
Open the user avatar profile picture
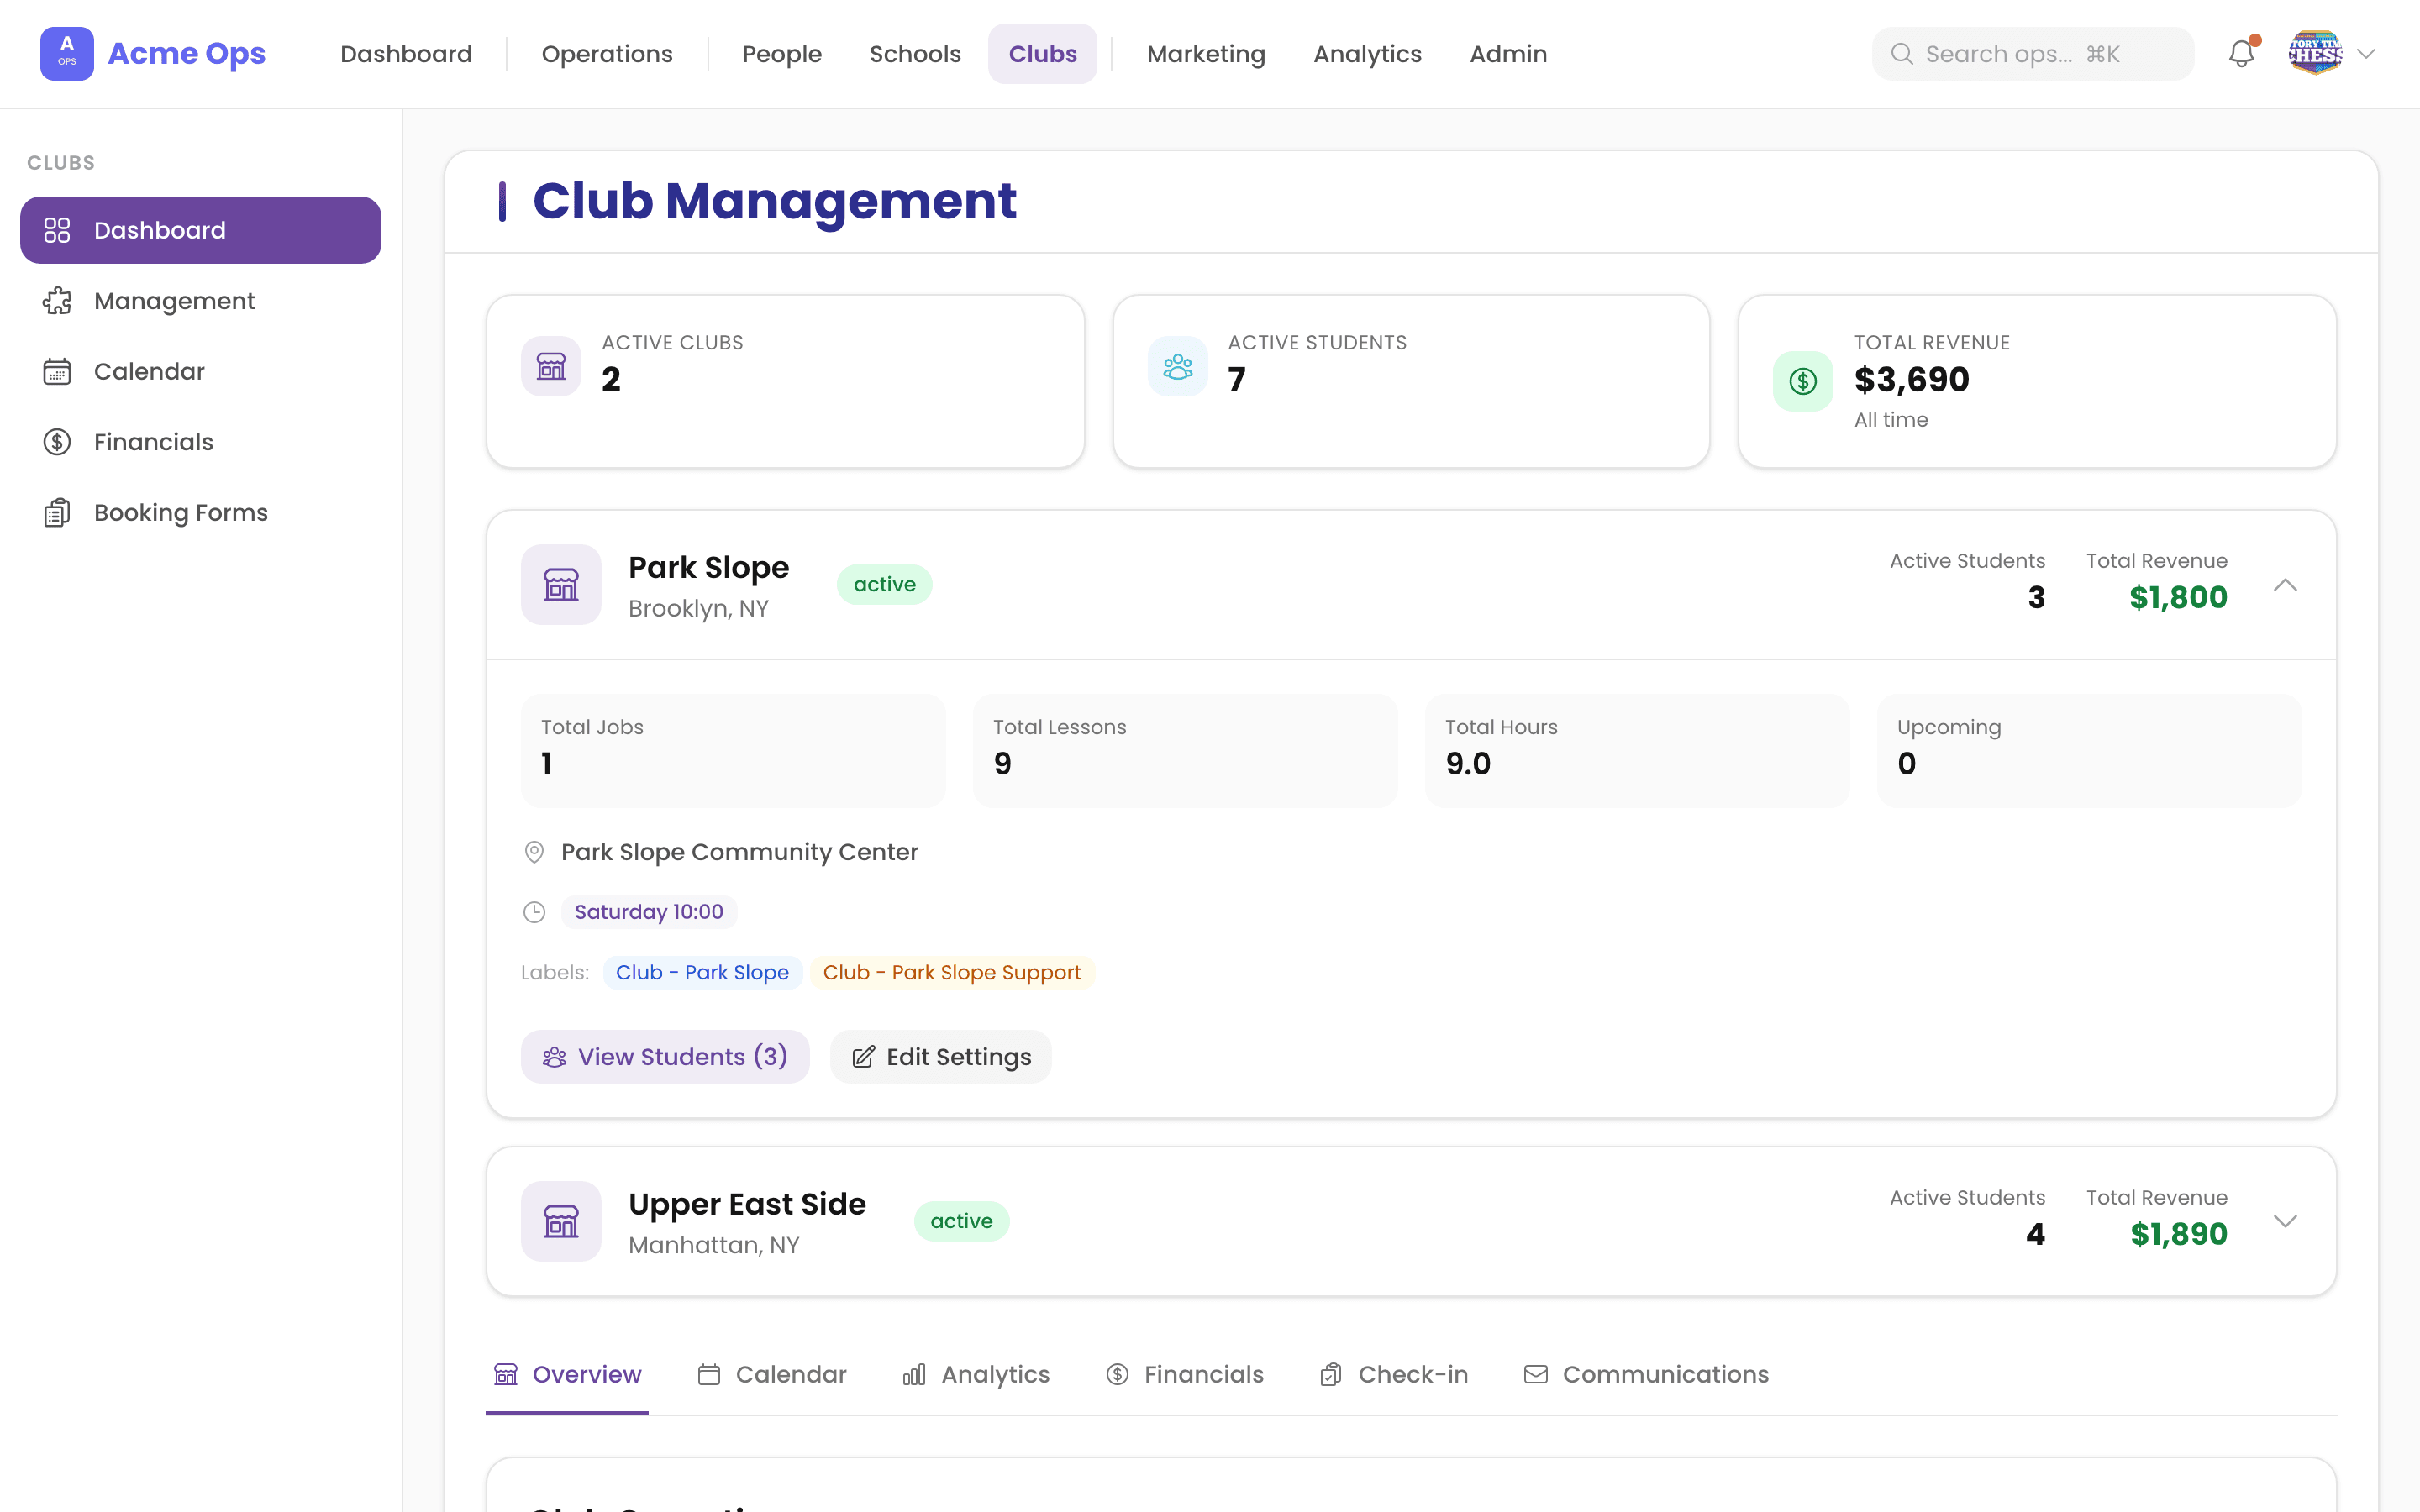[x=2315, y=54]
